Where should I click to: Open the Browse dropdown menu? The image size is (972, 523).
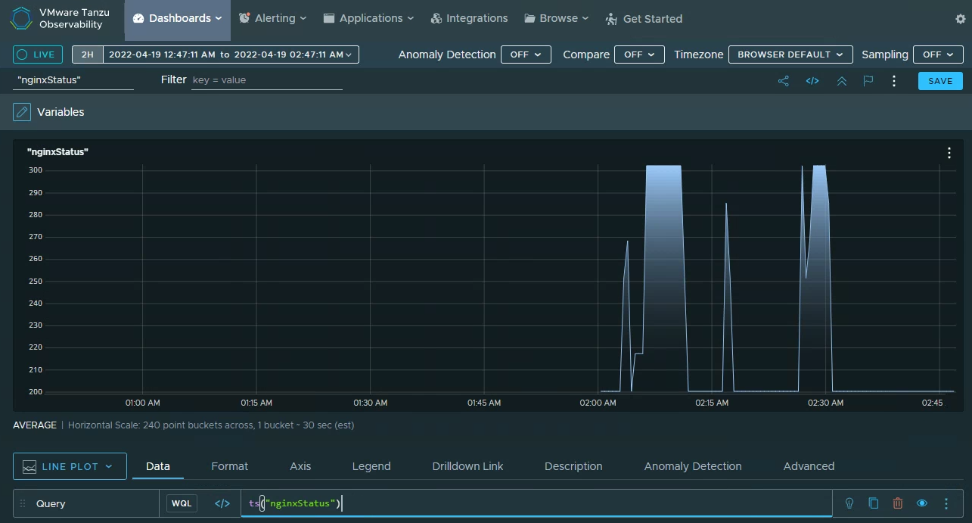click(x=556, y=18)
